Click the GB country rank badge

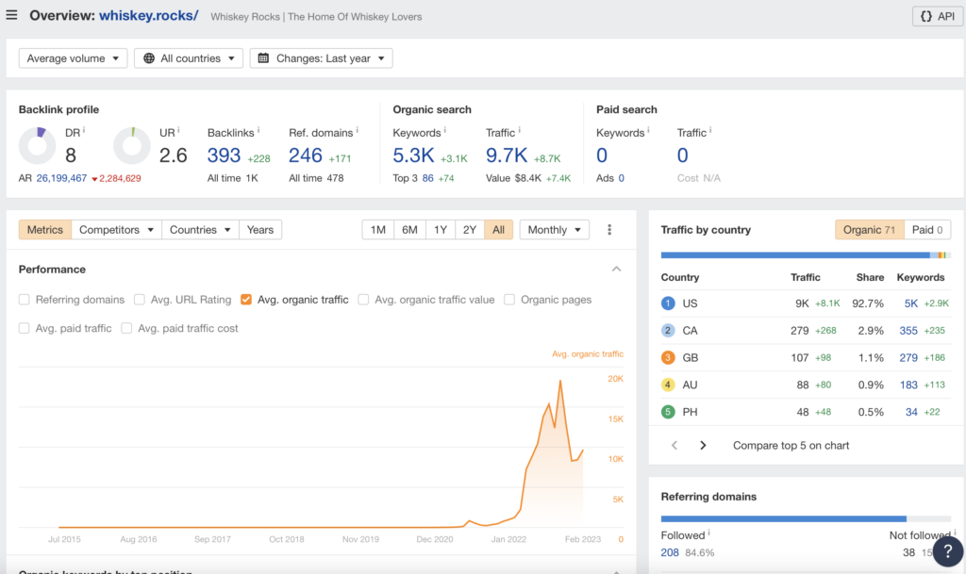668,357
